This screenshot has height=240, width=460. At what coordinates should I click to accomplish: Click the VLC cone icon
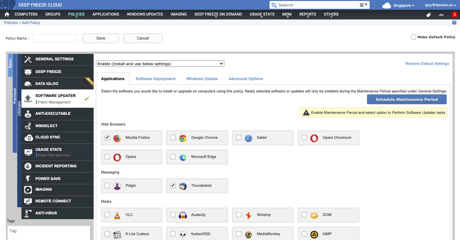coord(117,215)
